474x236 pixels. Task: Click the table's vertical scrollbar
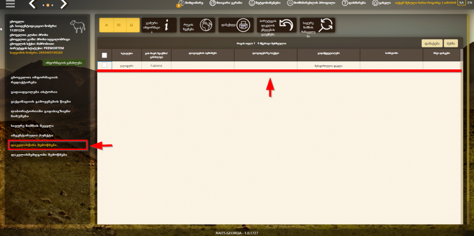pos(462,136)
